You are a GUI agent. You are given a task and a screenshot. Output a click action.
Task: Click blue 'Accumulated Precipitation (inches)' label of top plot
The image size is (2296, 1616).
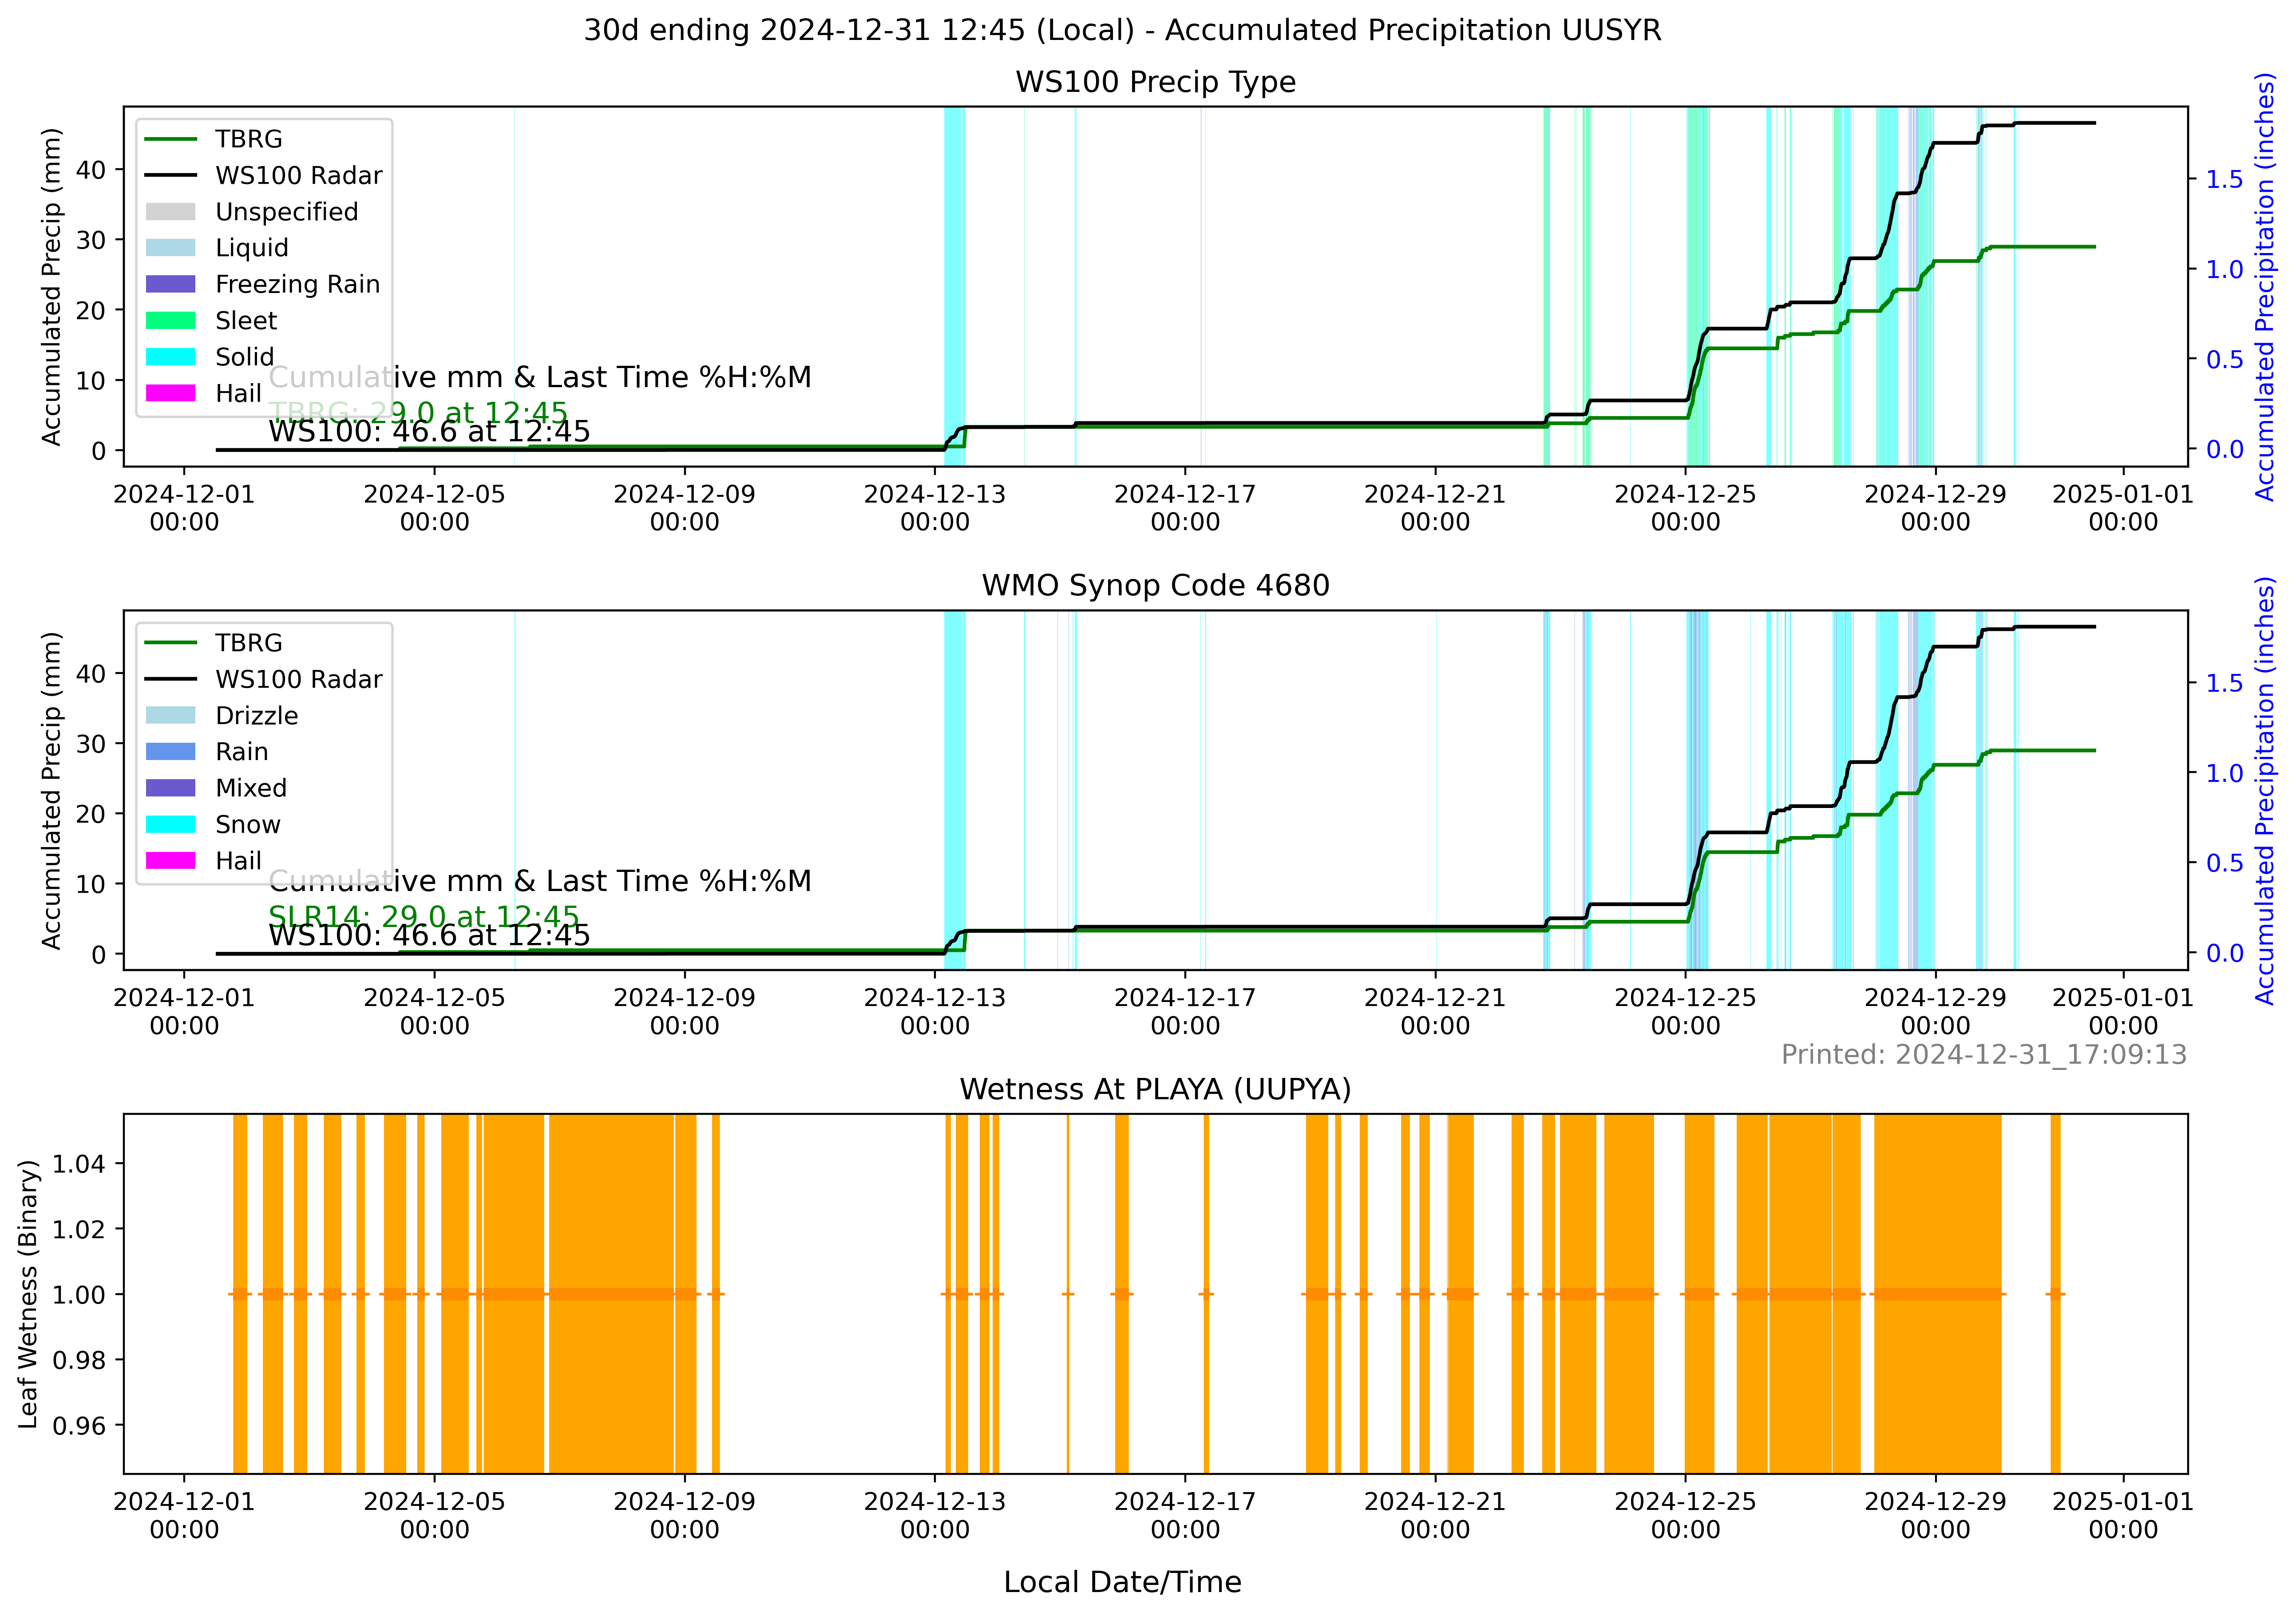2265,287
